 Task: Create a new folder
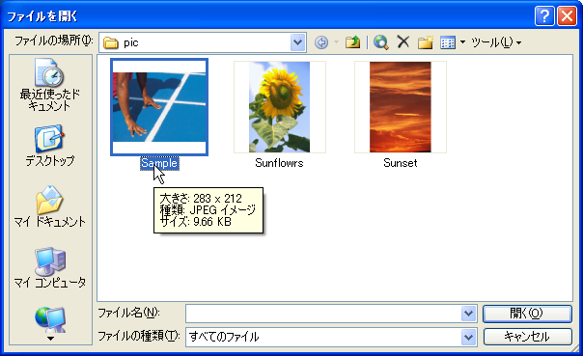coord(425,42)
